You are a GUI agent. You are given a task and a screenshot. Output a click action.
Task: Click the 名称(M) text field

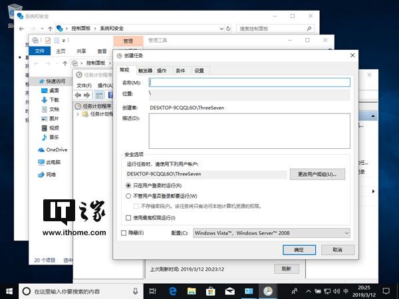click(x=249, y=82)
